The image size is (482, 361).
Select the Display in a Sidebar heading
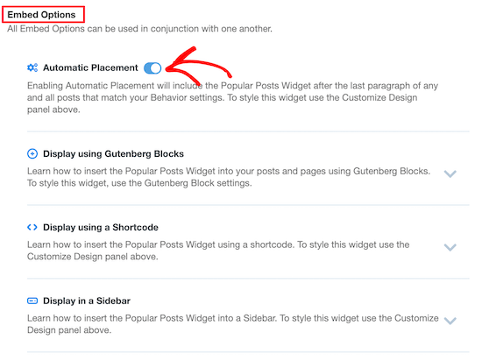87,301
